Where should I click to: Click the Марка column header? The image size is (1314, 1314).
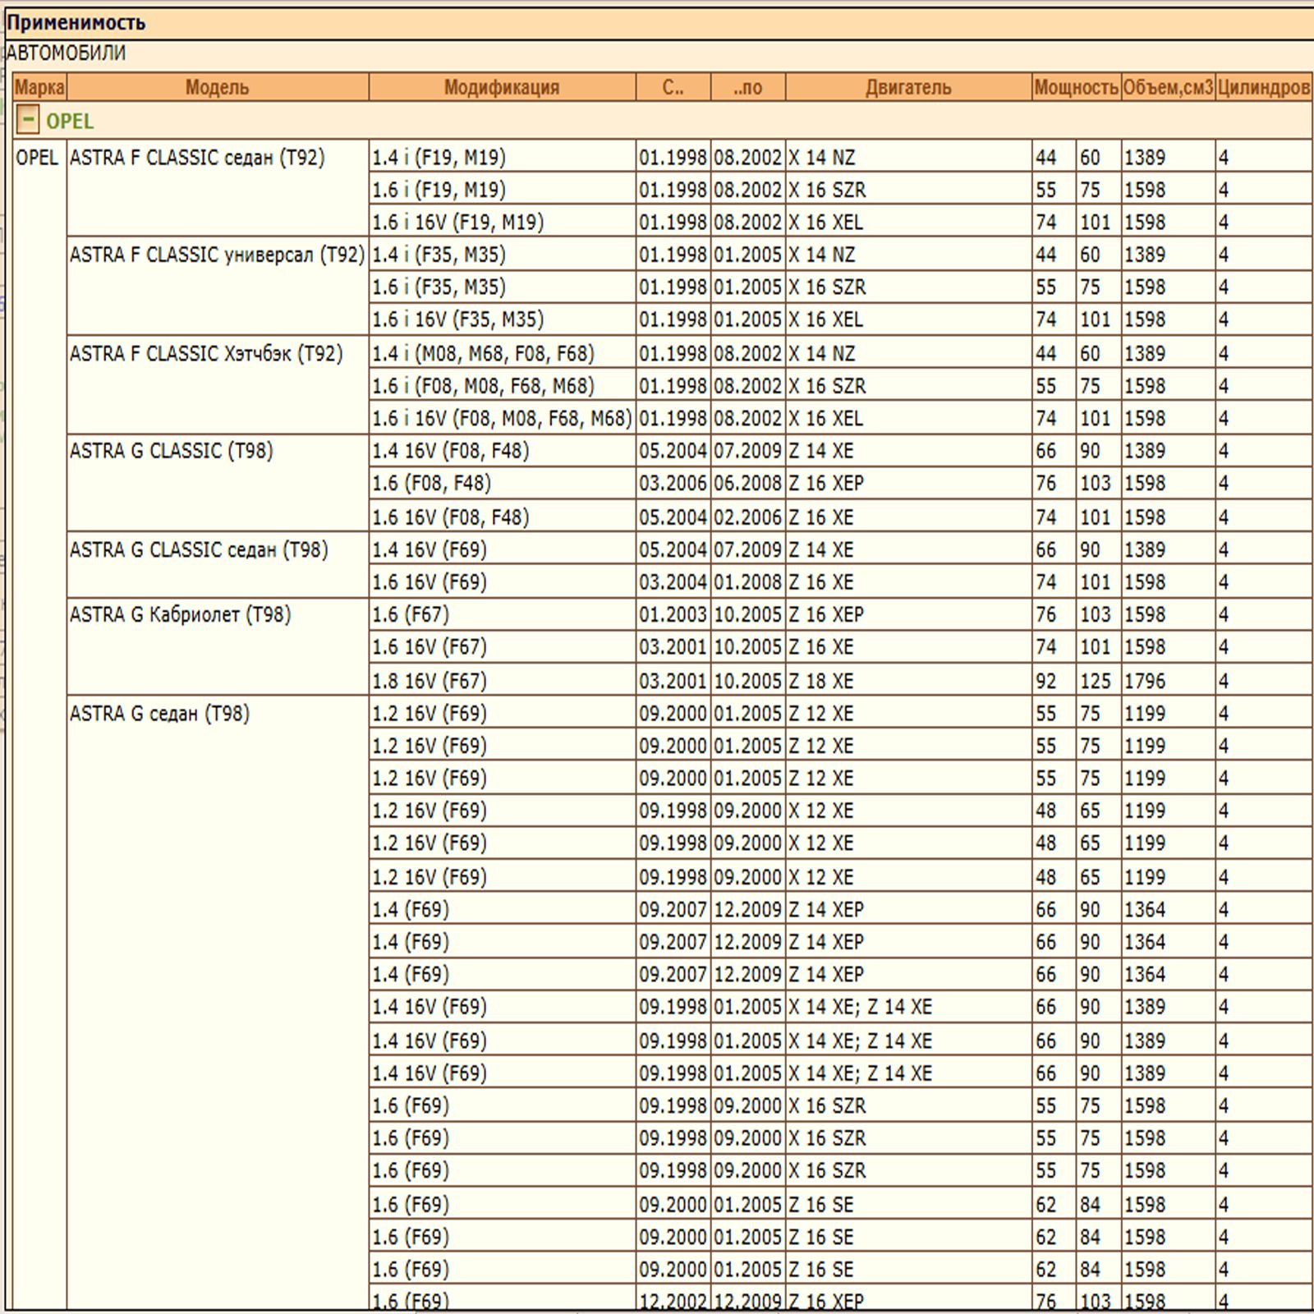click(x=39, y=87)
